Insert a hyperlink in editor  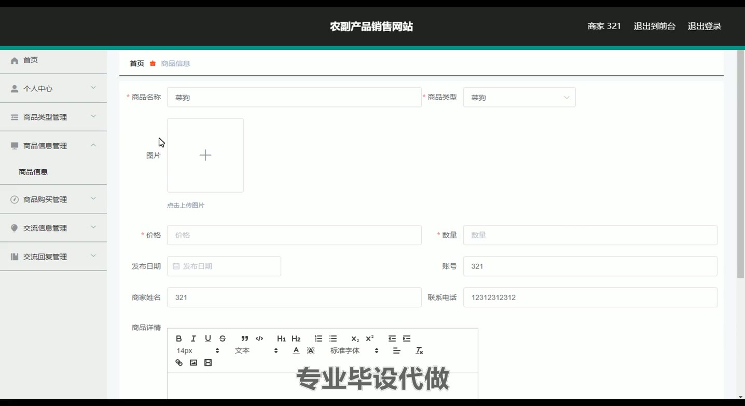point(179,363)
